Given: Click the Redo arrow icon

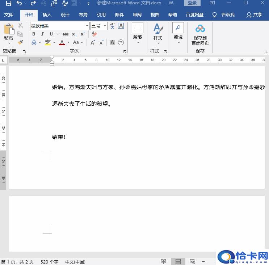Looking at the screenshot, I should point(33,3).
